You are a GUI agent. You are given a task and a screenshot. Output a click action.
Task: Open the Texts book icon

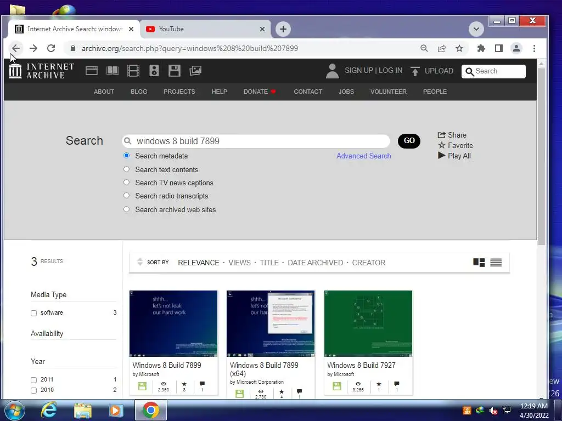click(x=113, y=71)
